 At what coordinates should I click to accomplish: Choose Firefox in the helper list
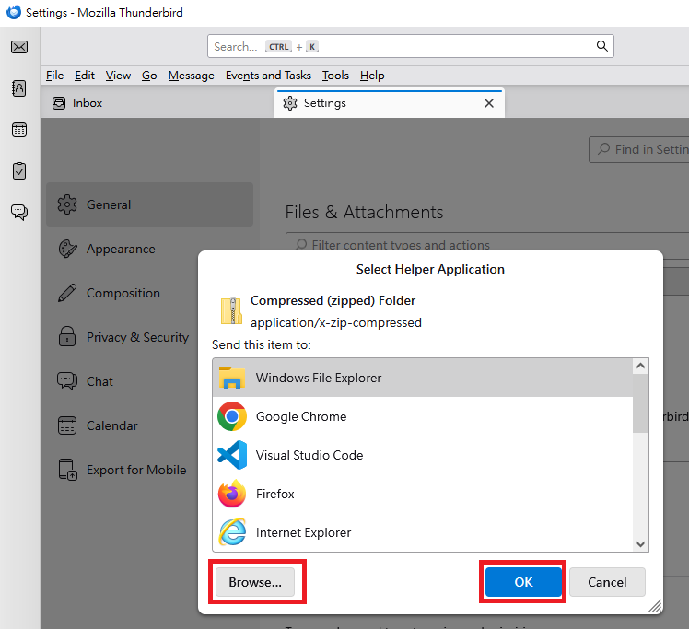click(x=423, y=494)
